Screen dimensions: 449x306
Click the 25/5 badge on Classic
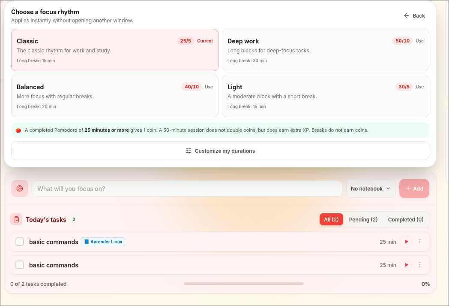click(186, 41)
